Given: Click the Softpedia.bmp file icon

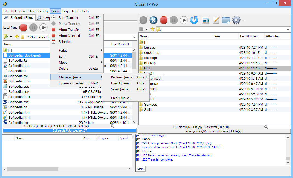Looking at the screenshot, I should (5, 81).
